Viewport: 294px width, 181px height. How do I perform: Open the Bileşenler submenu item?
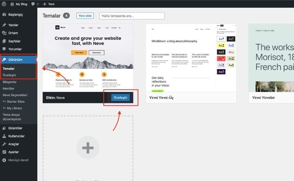click(x=9, y=82)
